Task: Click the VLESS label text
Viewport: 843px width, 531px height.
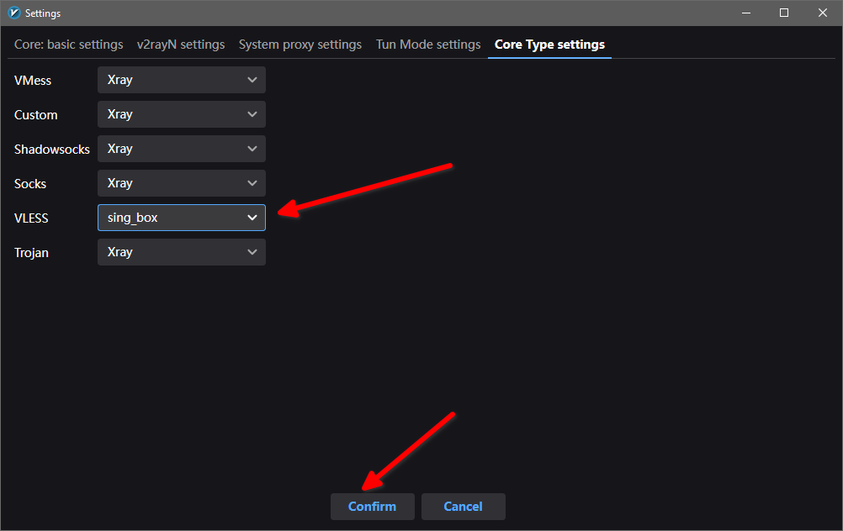Action: (31, 218)
